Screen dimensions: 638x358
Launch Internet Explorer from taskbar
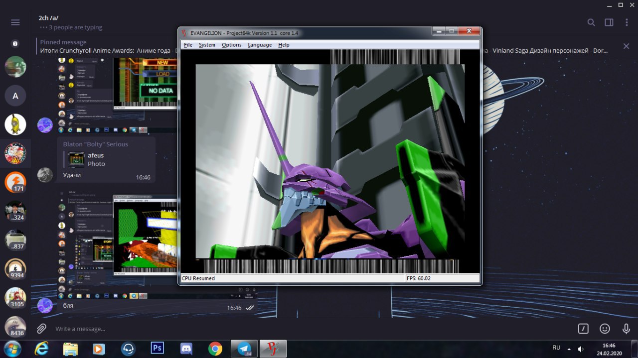(41, 349)
